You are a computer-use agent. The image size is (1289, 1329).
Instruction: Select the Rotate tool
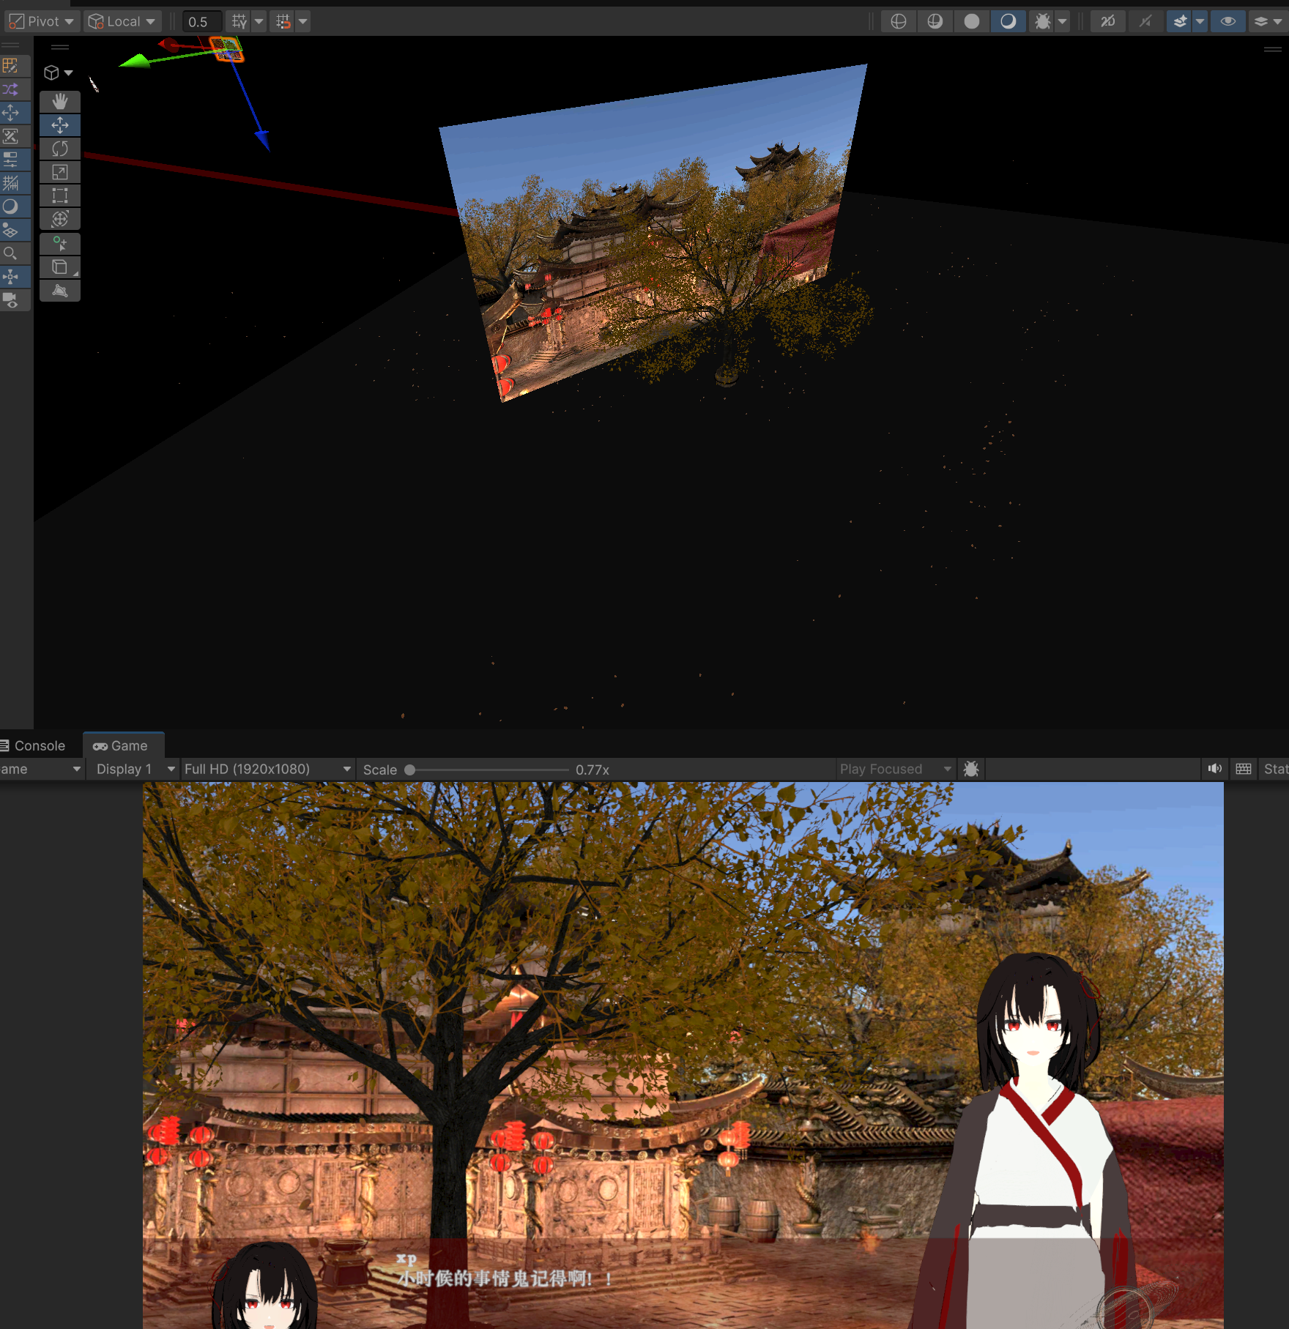60,149
